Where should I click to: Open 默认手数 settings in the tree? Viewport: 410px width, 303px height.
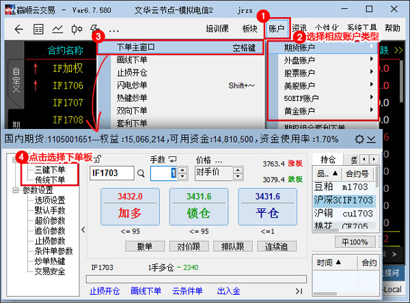tap(50, 210)
